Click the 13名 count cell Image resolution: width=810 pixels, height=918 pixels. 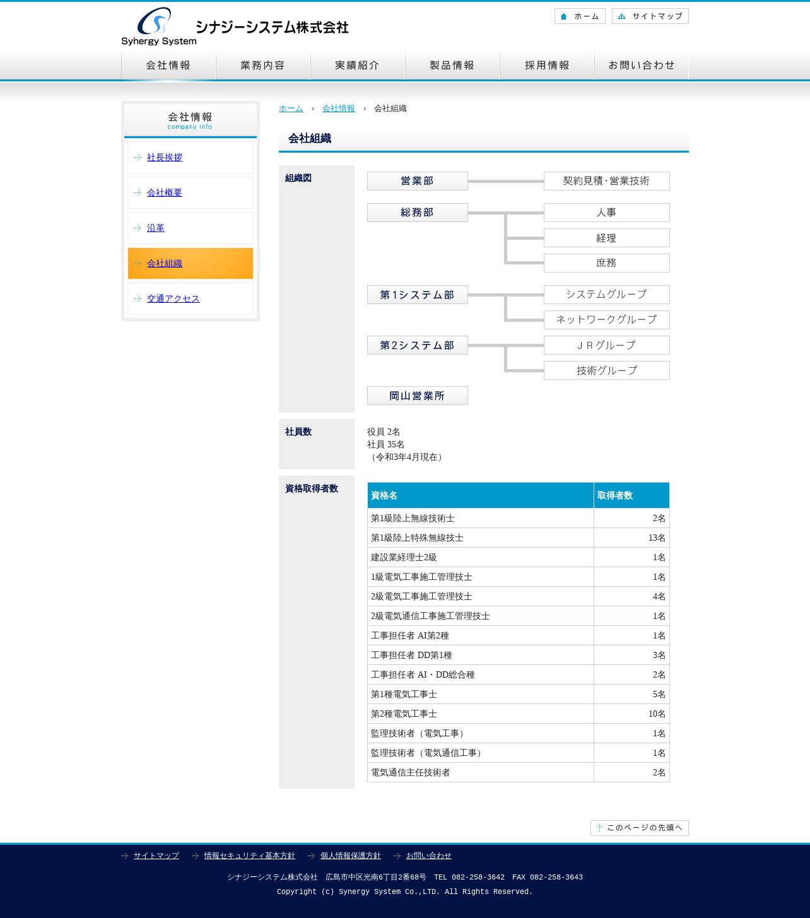coord(631,538)
